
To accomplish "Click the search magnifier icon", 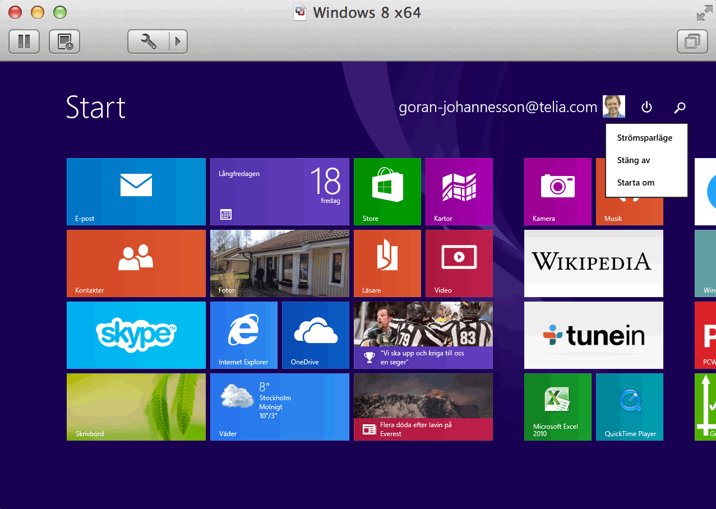I will 680,107.
